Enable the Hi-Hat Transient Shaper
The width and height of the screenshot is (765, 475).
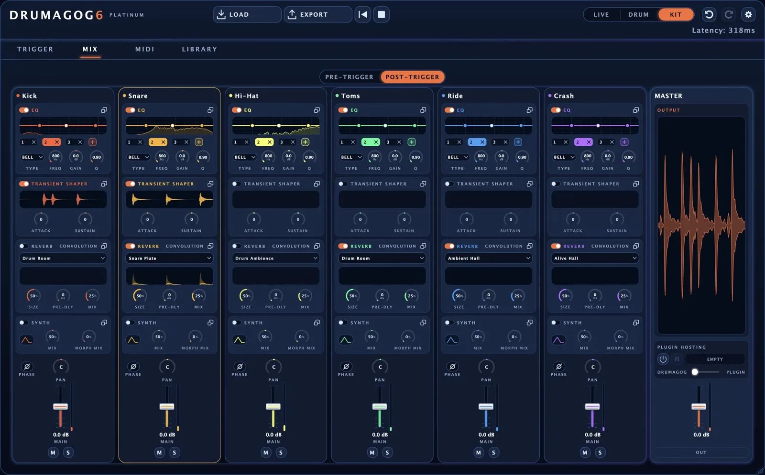click(x=237, y=184)
